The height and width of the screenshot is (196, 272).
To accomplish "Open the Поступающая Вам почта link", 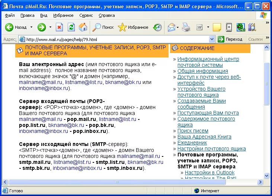I will pos(208,113).
